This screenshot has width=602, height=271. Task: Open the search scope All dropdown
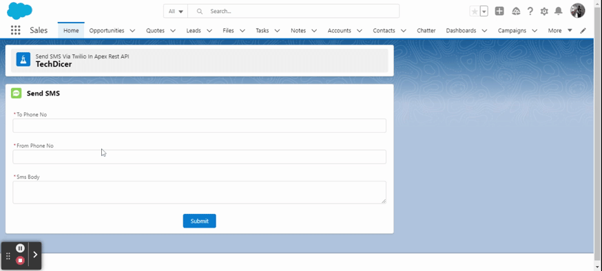coord(176,11)
